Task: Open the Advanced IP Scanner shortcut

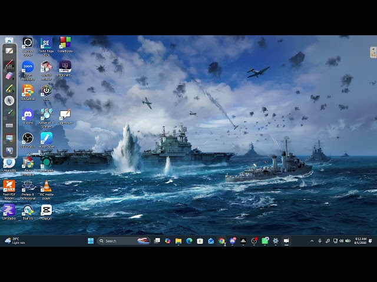Action: [47, 118]
